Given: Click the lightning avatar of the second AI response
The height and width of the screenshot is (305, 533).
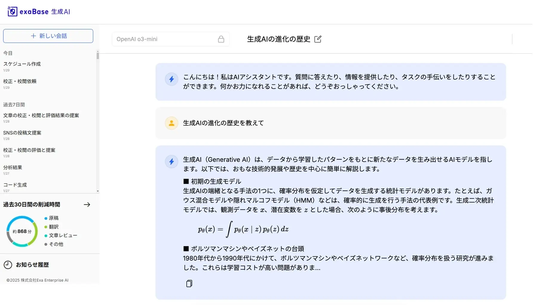Looking at the screenshot, I should click(171, 161).
